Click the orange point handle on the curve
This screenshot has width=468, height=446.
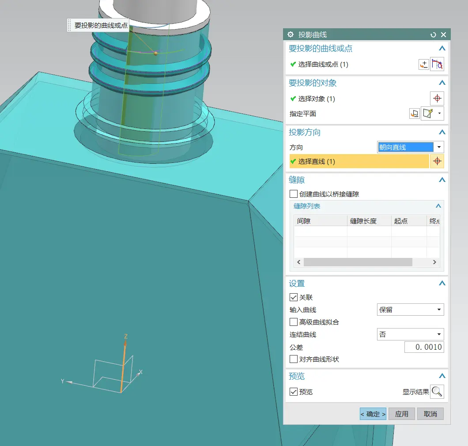(155, 53)
